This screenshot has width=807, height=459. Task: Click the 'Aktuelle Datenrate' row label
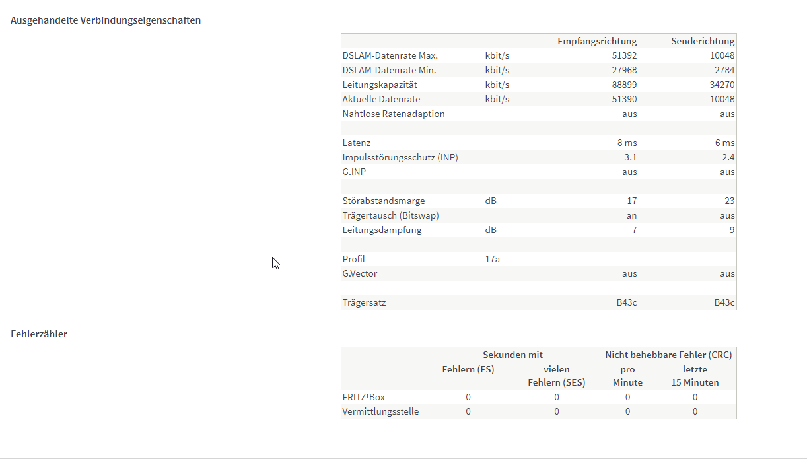[381, 99]
